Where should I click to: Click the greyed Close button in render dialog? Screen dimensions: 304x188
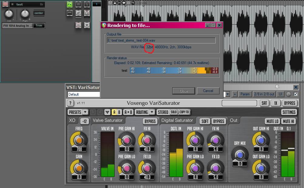184,91
